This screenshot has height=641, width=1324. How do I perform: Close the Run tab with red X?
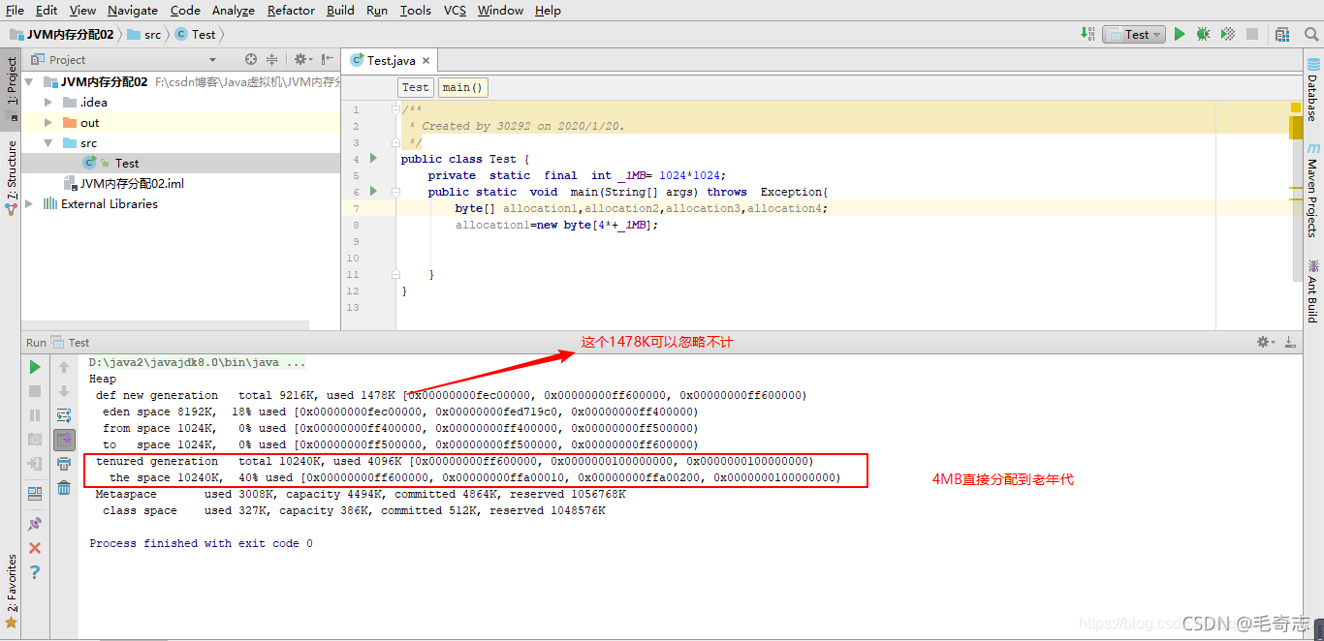point(35,548)
